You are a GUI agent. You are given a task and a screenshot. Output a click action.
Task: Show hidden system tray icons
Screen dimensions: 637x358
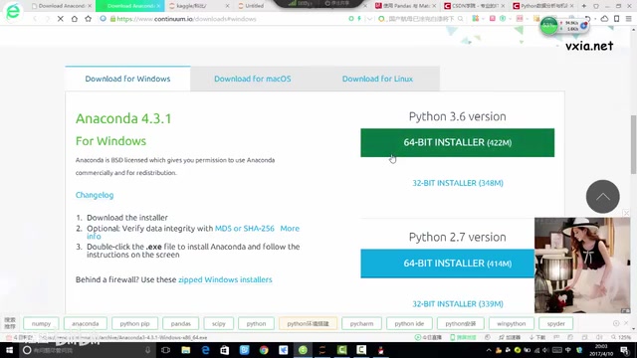(489, 350)
